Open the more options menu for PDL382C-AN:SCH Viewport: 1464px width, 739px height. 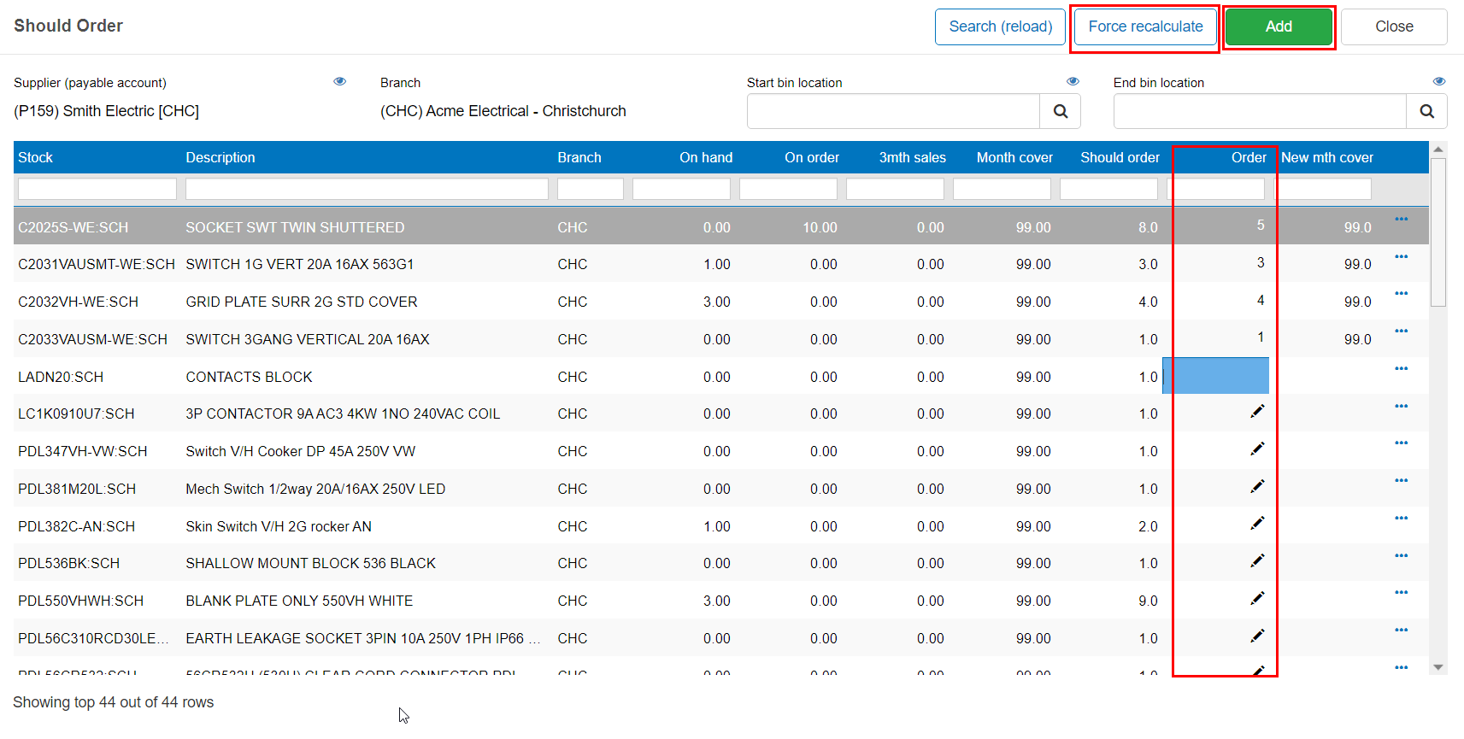pos(1402,519)
